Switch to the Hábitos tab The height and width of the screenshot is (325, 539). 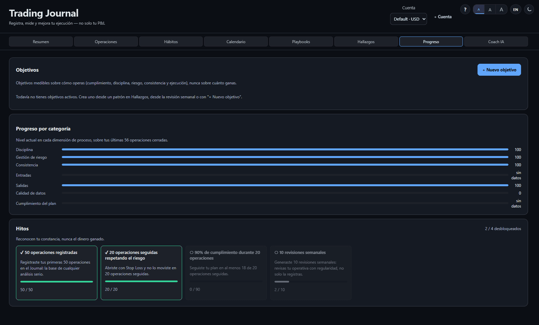171,41
